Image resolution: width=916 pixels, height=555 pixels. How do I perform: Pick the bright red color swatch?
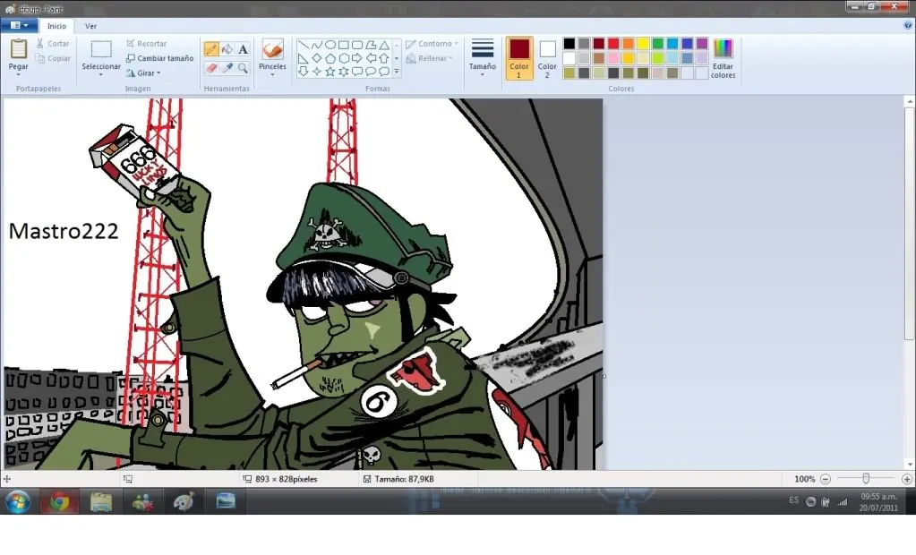click(613, 43)
